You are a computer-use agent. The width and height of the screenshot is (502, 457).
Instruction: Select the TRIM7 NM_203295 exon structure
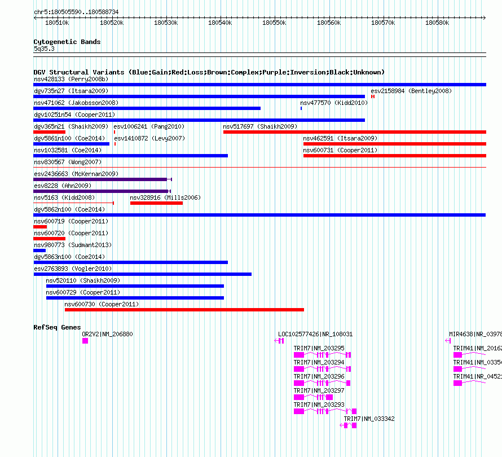tap(323, 355)
